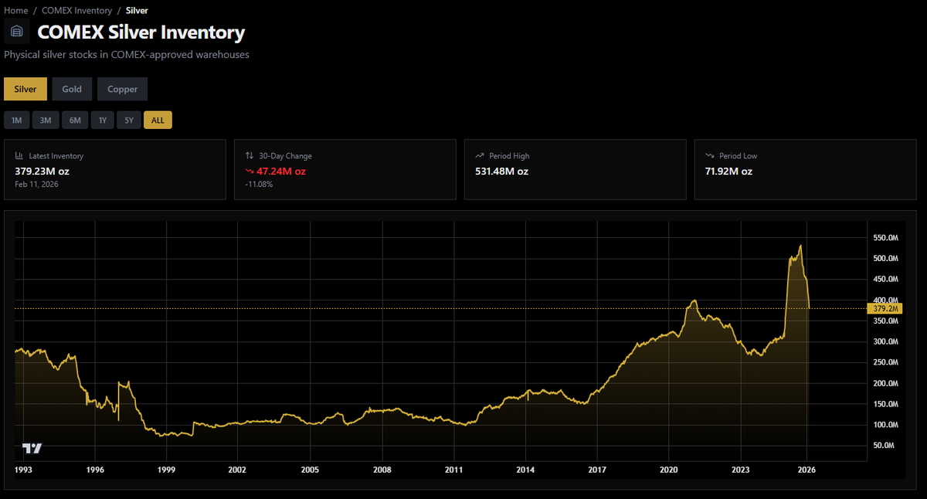Image resolution: width=927 pixels, height=499 pixels.
Task: Set chart range to 1Y
Action: pyautogui.click(x=102, y=120)
